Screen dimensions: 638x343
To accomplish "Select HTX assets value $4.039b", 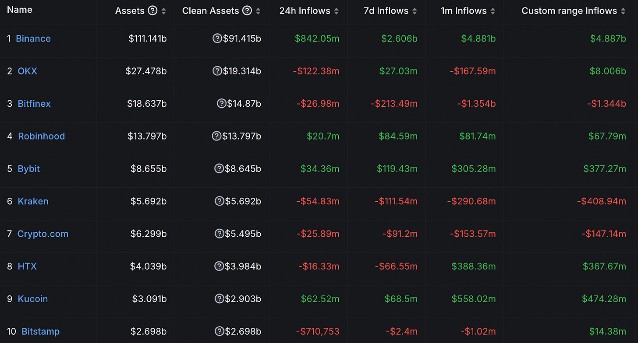I will coord(148,266).
